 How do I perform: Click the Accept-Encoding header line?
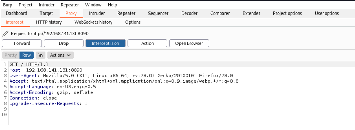[x=51, y=93]
